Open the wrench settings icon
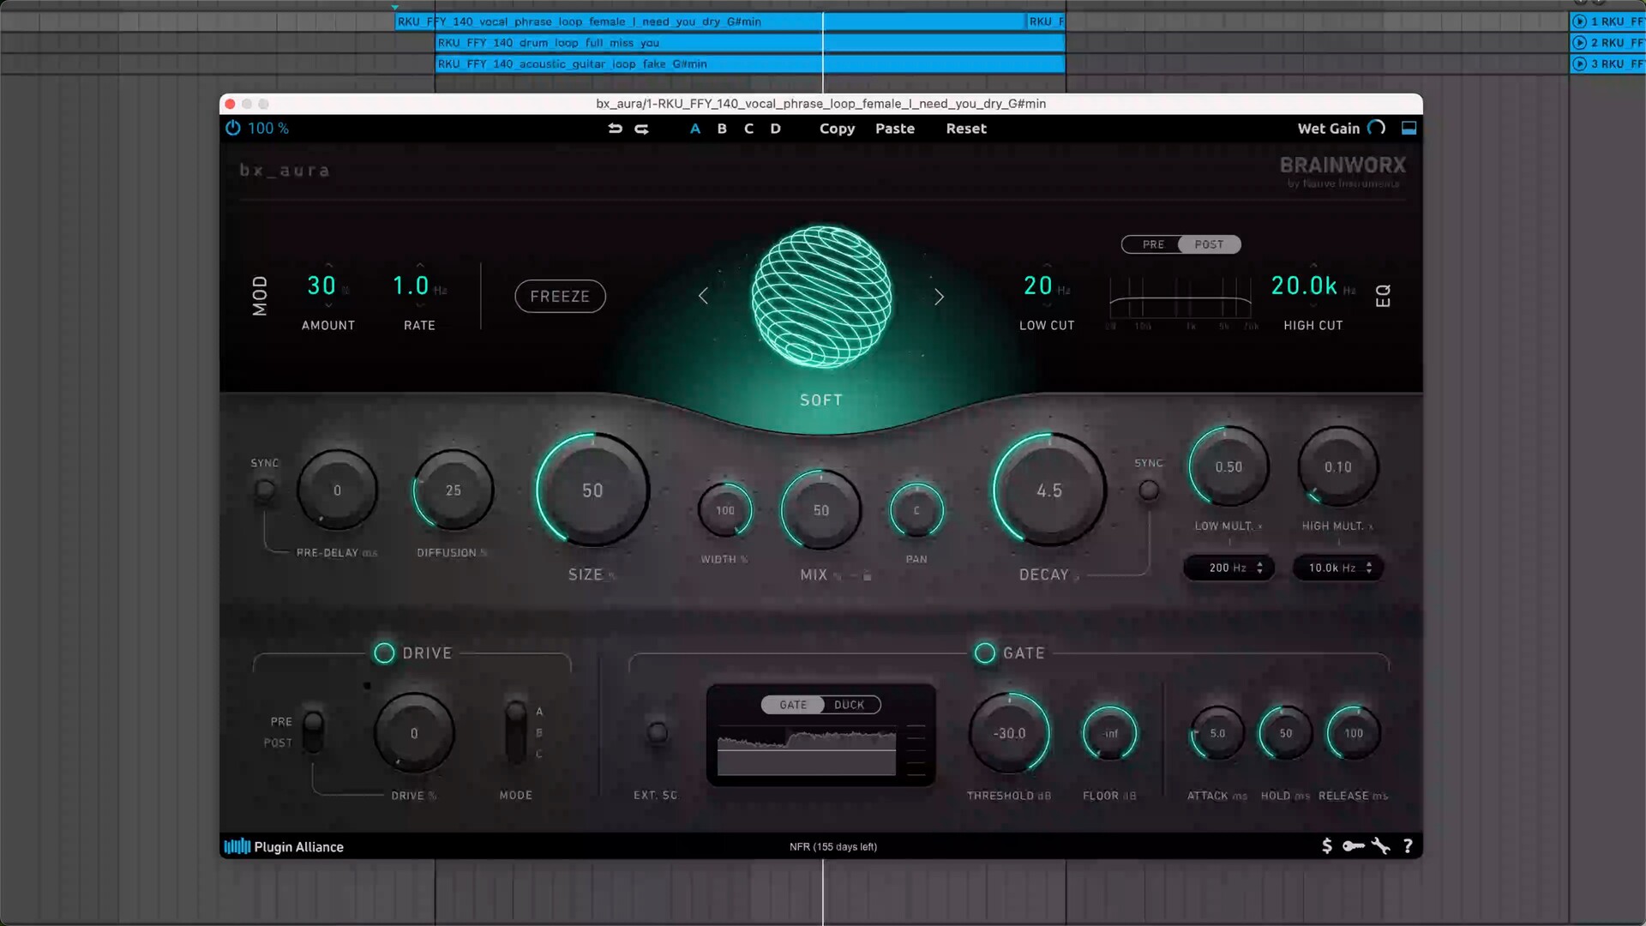Screen dimensions: 1646x926 click(x=1380, y=846)
